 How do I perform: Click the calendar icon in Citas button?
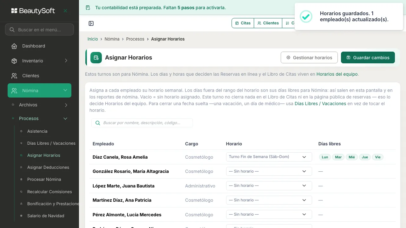(237, 23)
